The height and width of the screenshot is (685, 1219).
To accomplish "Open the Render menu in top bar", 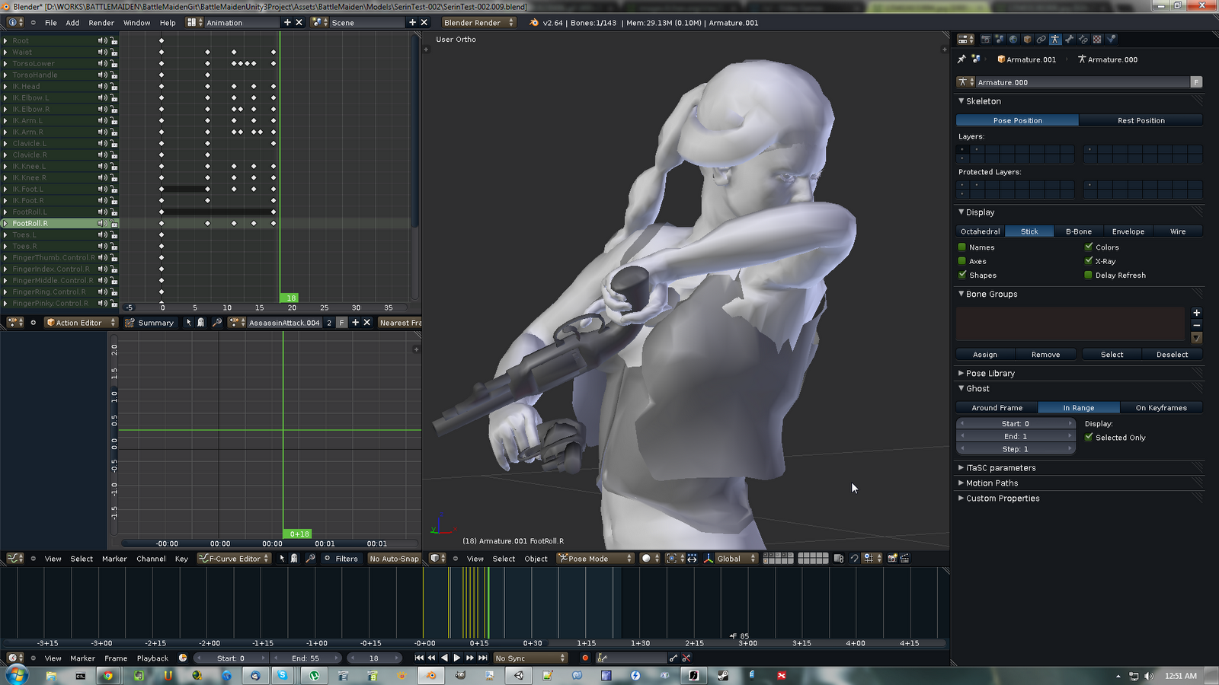I will coord(101,23).
